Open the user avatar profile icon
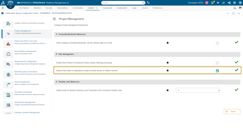This screenshot has width=243, height=130. 207,3
